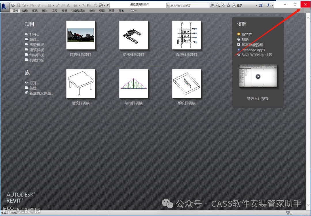
Task: Click the ribbon minimize panel state button
Action: pos(133,11)
